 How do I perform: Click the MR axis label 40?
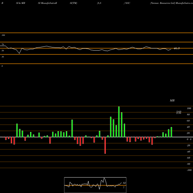coord(188,127)
